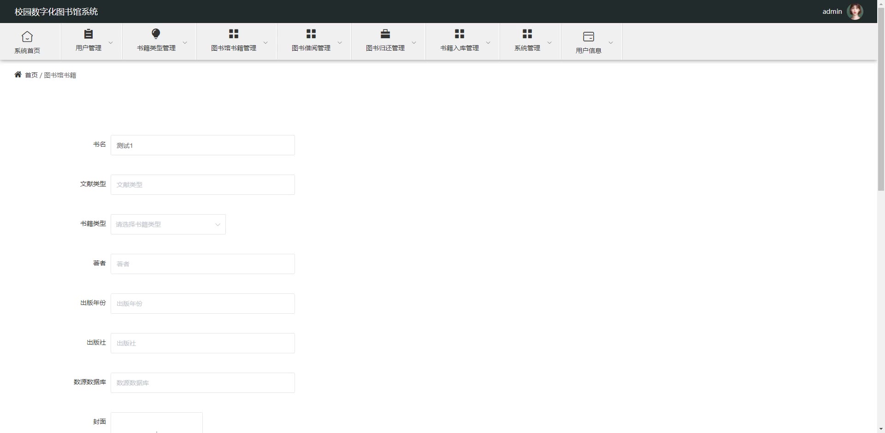Viewport: 885px width, 433px height.
Task: Go to 系统首页 menu item
Action: 27,51
